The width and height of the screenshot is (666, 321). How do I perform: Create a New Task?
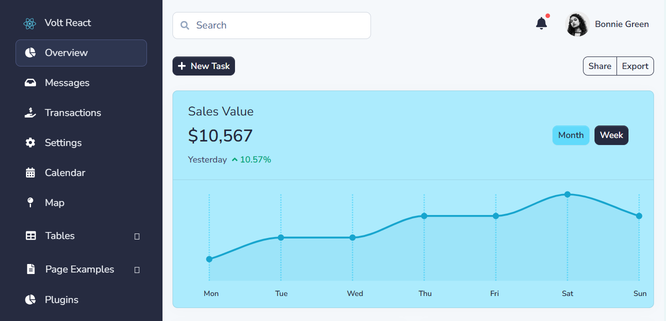pyautogui.click(x=203, y=65)
